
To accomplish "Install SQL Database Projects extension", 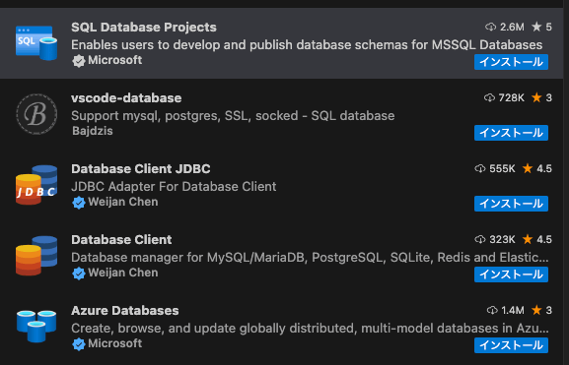I will pos(511,62).
